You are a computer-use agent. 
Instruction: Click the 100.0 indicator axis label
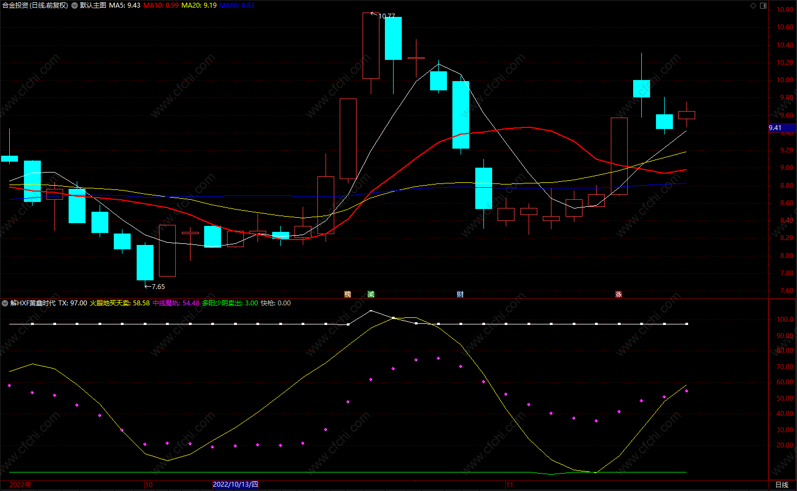[785, 320]
